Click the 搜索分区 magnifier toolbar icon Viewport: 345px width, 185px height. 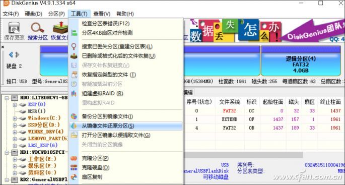coord(37,28)
